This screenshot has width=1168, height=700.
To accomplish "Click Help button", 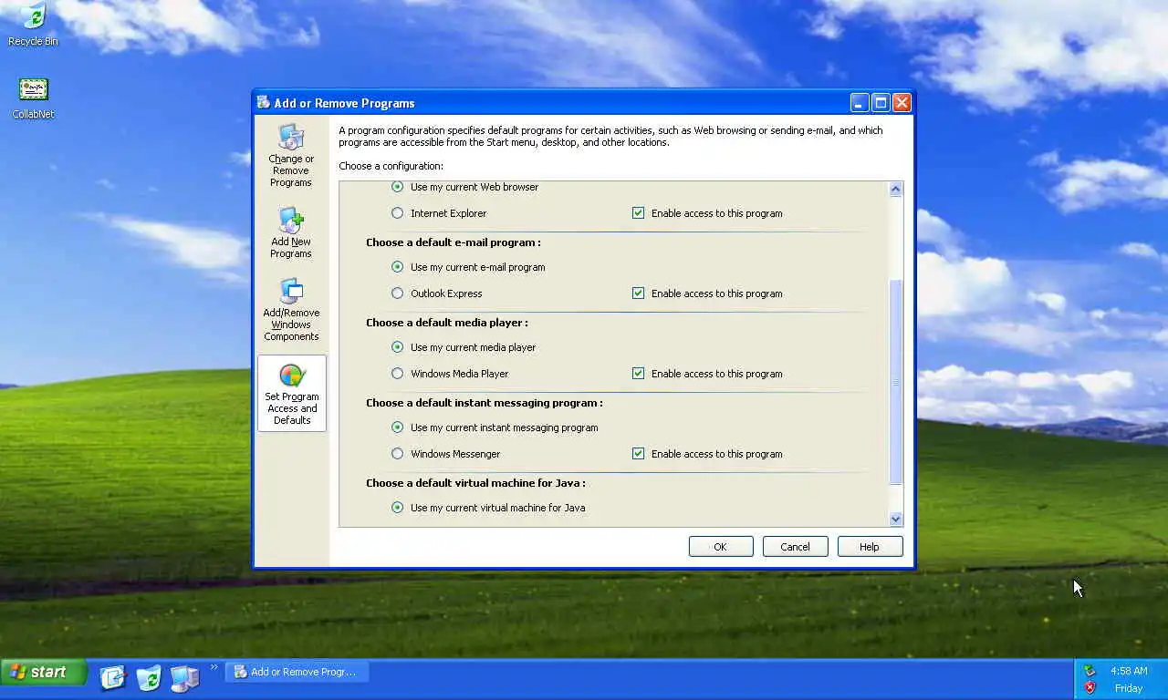I will point(870,547).
